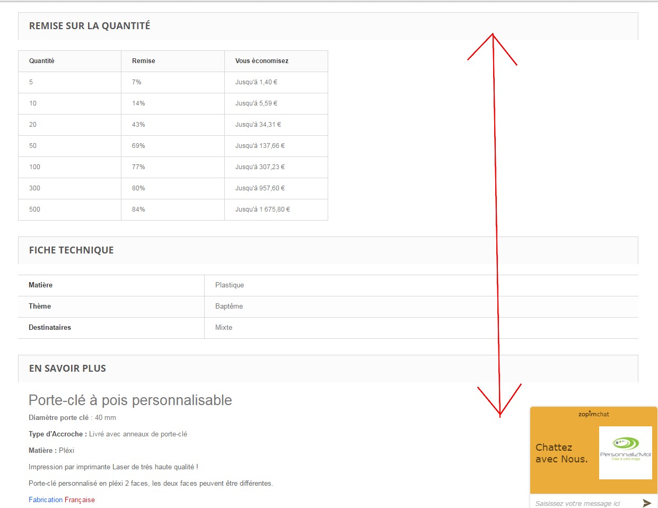Click quantity cell '100'

[x=69, y=167]
